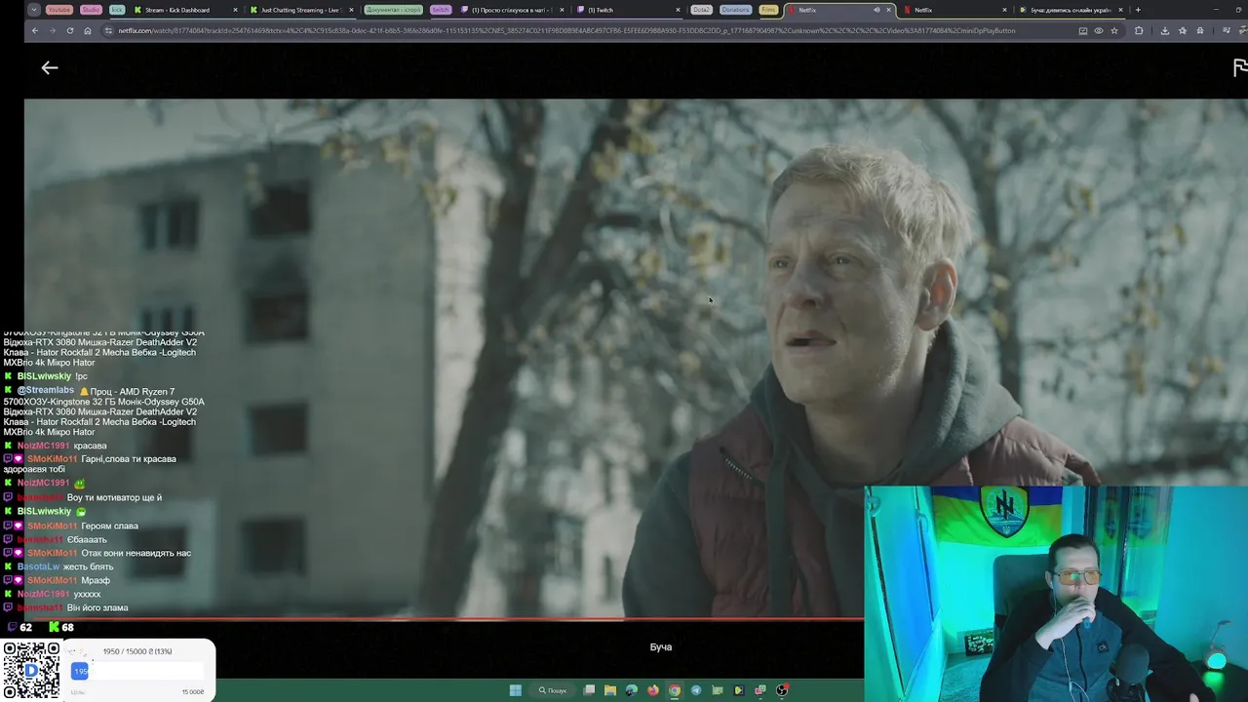Click the Netflix player back arrow
Image resolution: width=1248 pixels, height=702 pixels.
(x=50, y=67)
